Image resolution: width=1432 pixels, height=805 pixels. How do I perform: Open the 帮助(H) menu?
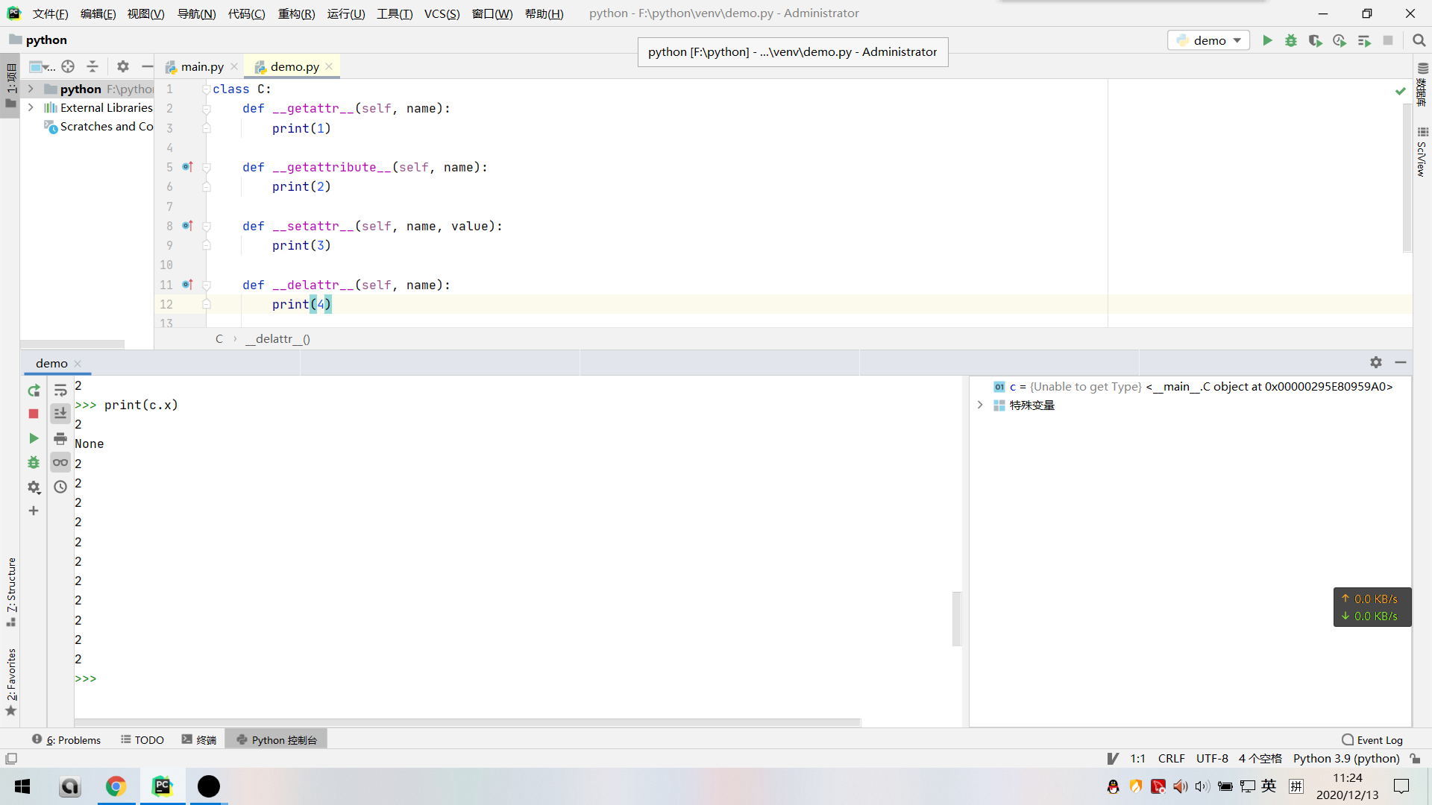(x=544, y=13)
